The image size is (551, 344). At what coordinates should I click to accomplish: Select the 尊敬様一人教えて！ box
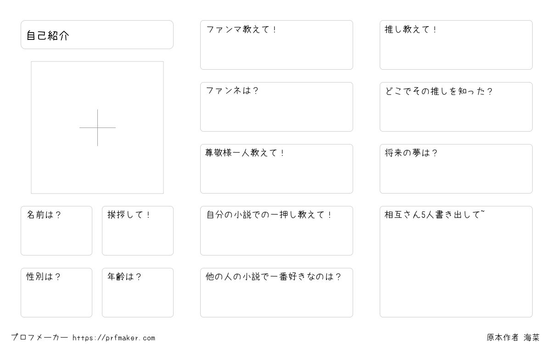[x=276, y=169]
